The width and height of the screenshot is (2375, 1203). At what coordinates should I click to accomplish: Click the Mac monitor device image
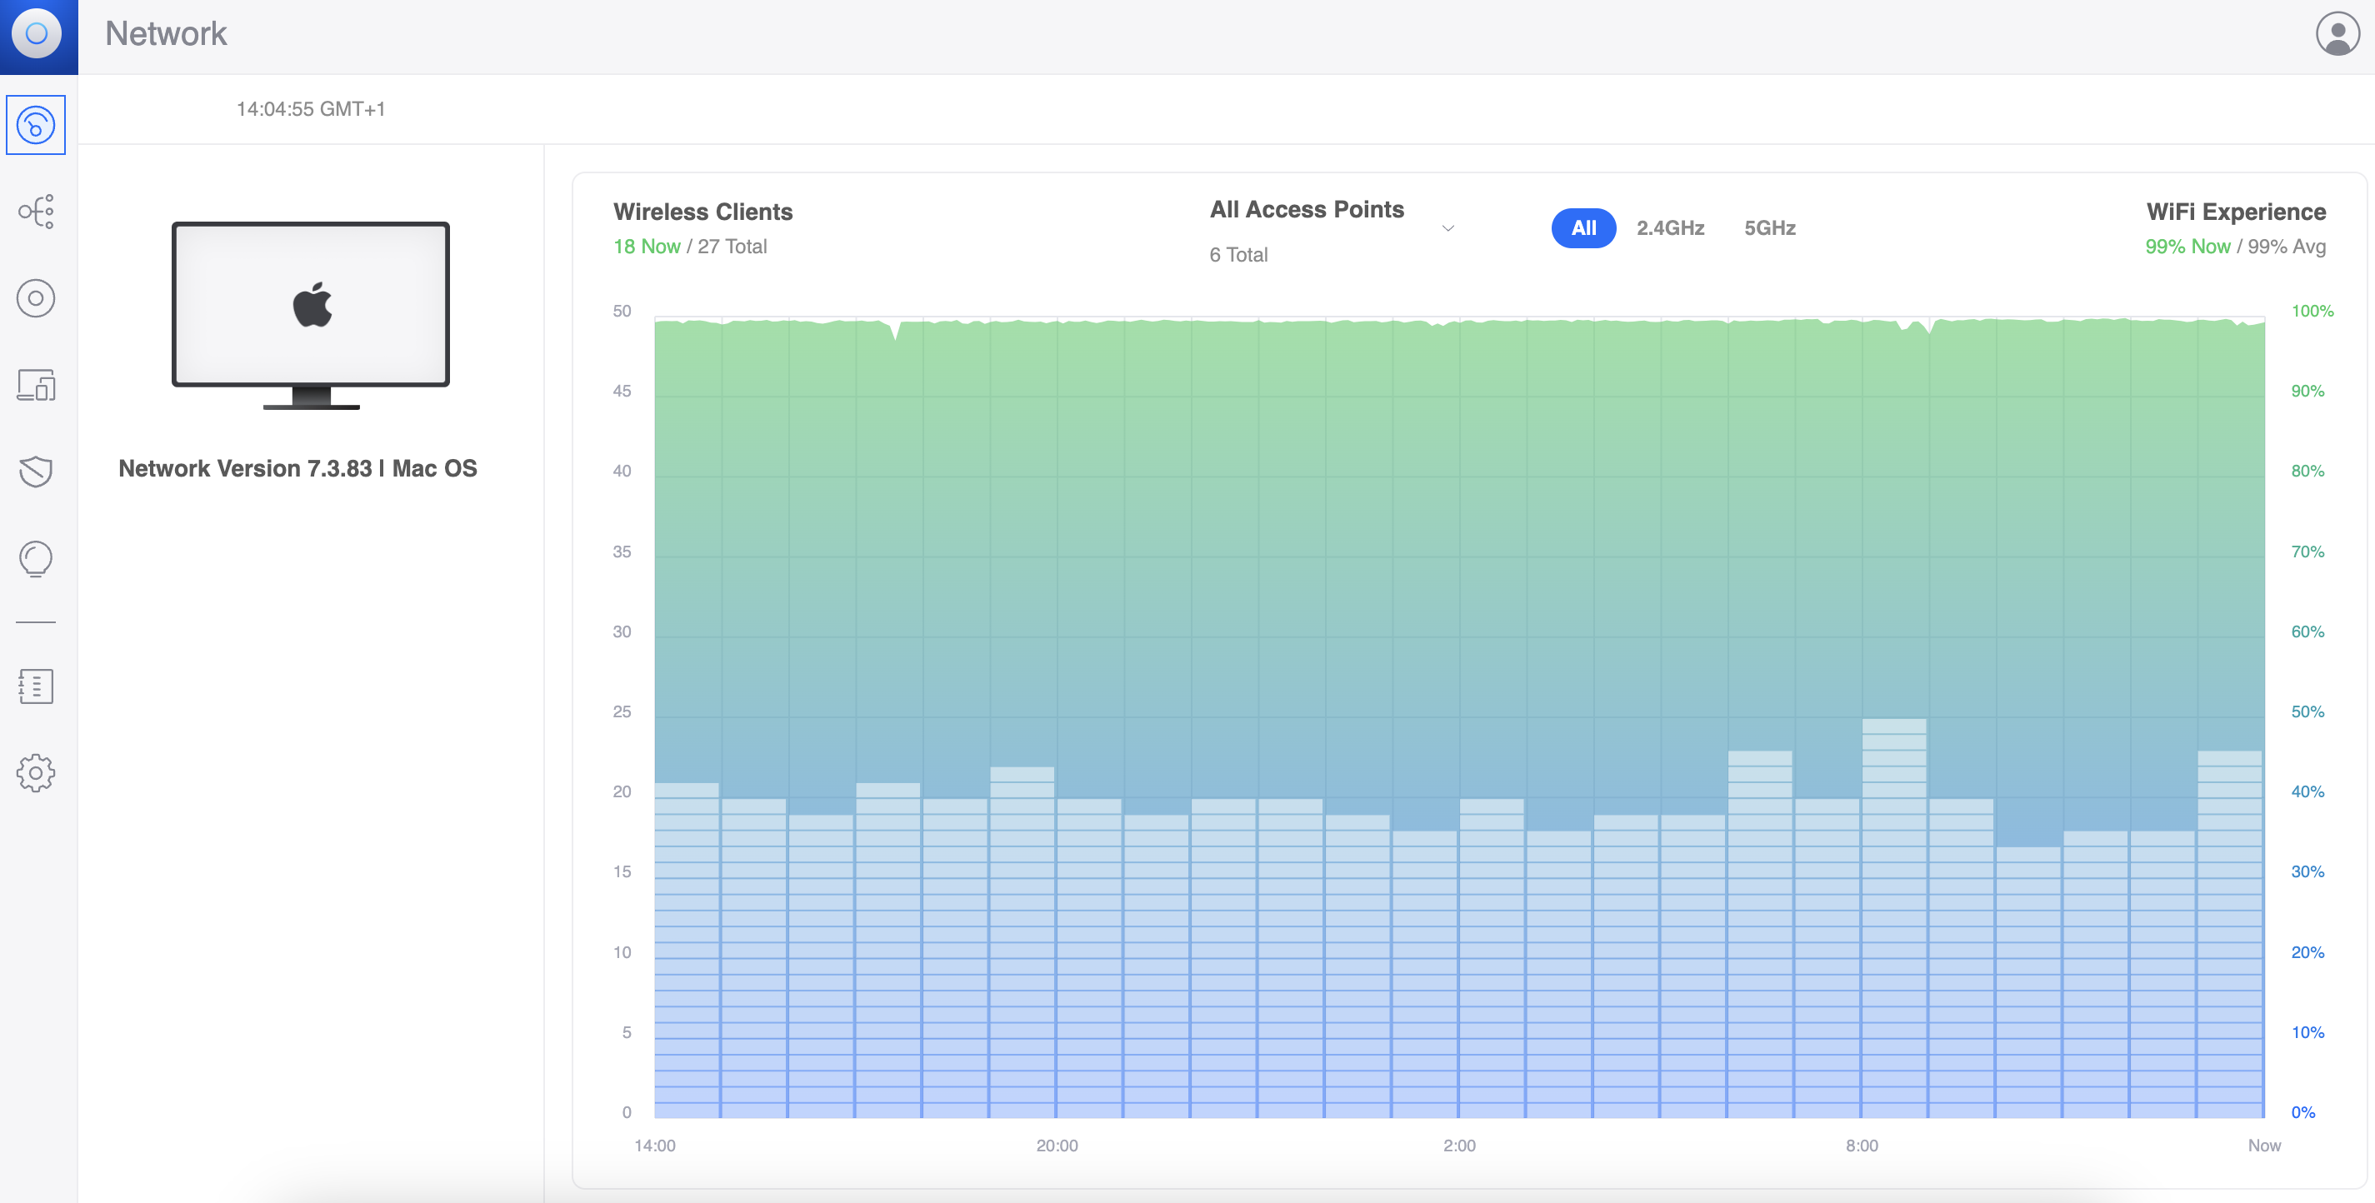[311, 315]
